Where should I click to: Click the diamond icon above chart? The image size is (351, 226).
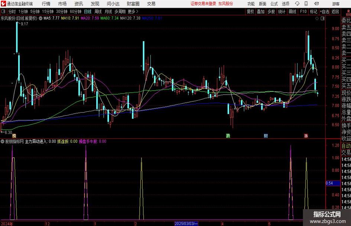coord(317,19)
